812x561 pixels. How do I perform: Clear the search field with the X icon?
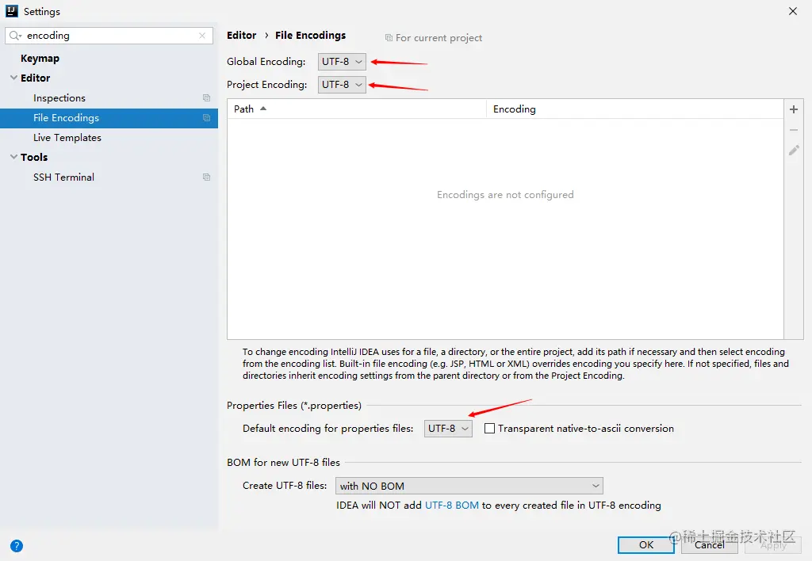pyautogui.click(x=202, y=35)
